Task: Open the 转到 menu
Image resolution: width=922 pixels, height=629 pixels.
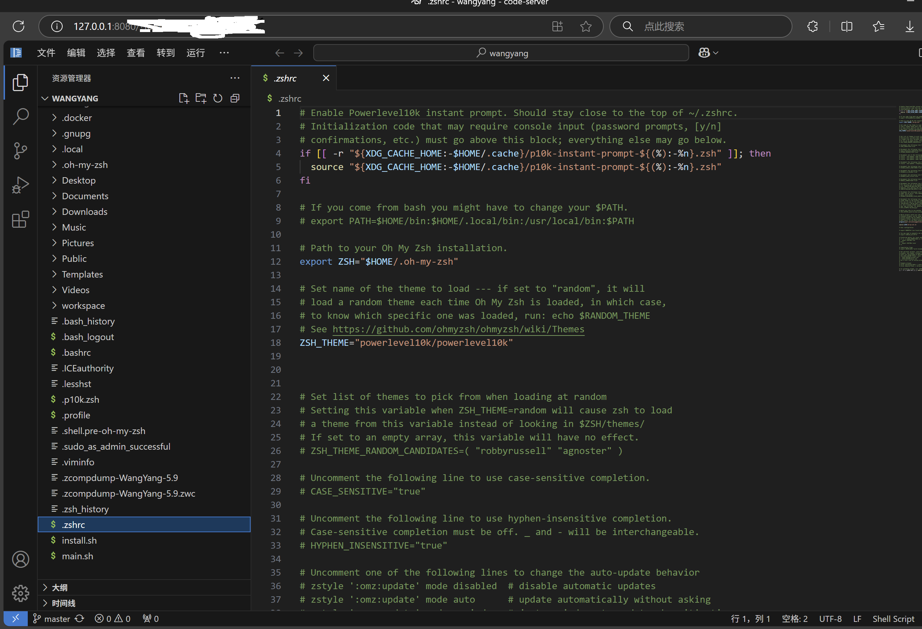Action: tap(166, 53)
